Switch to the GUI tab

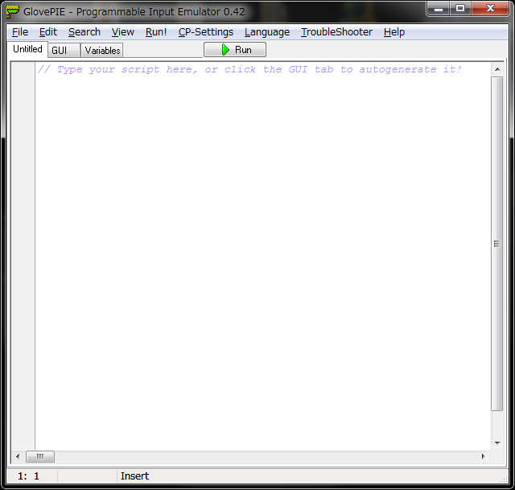[64, 51]
